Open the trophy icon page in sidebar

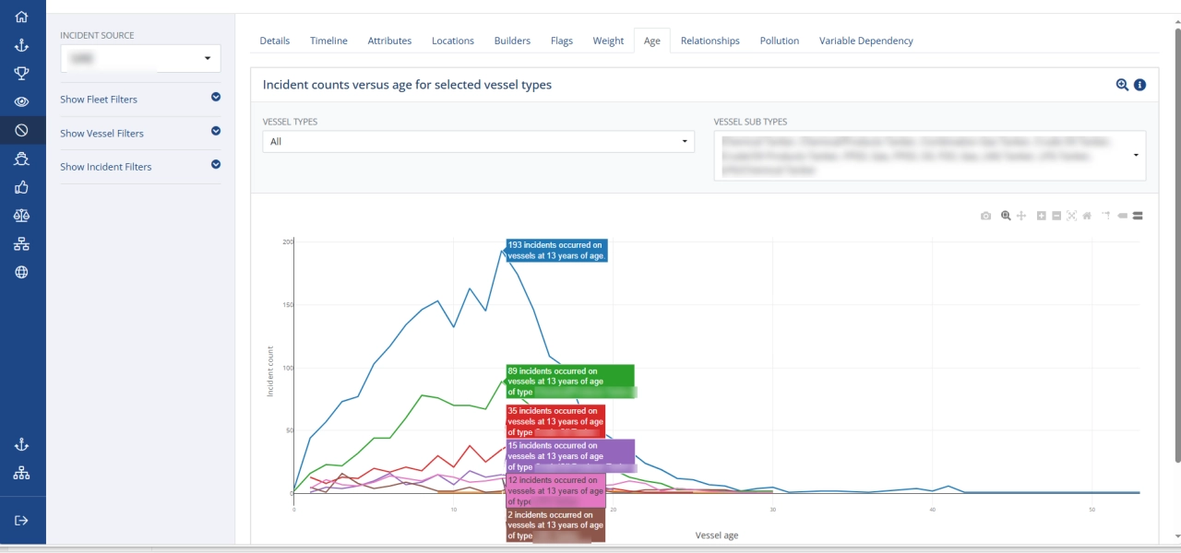(x=21, y=73)
